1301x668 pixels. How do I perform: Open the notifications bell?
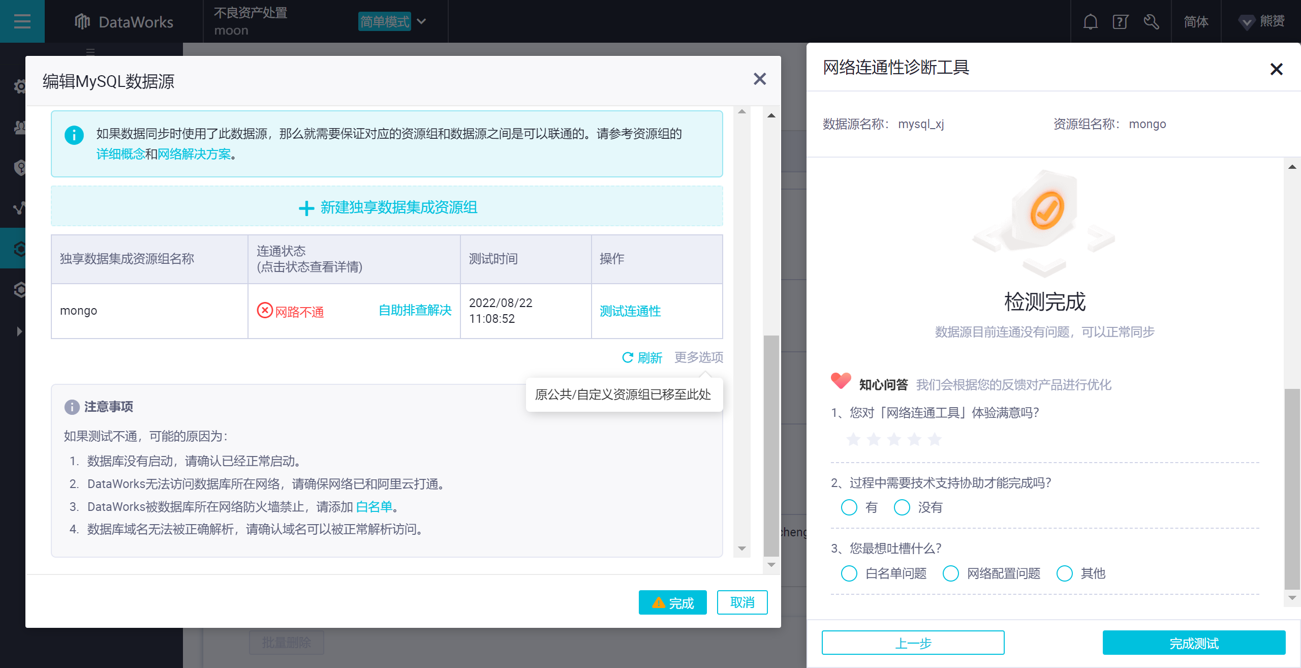1090,22
